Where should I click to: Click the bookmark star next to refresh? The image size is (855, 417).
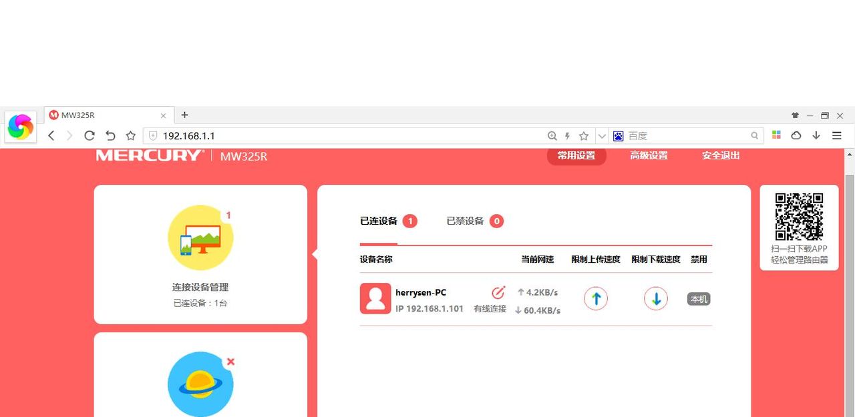[x=131, y=135]
